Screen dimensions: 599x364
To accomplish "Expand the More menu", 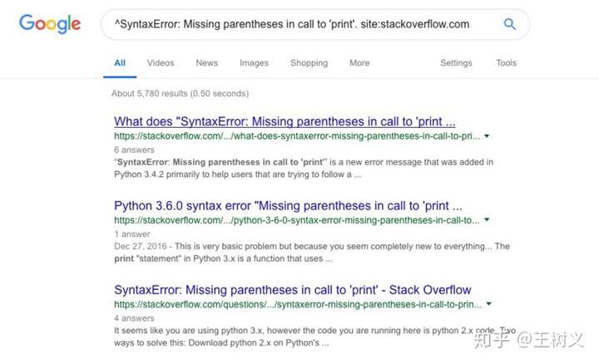I will tap(359, 63).
